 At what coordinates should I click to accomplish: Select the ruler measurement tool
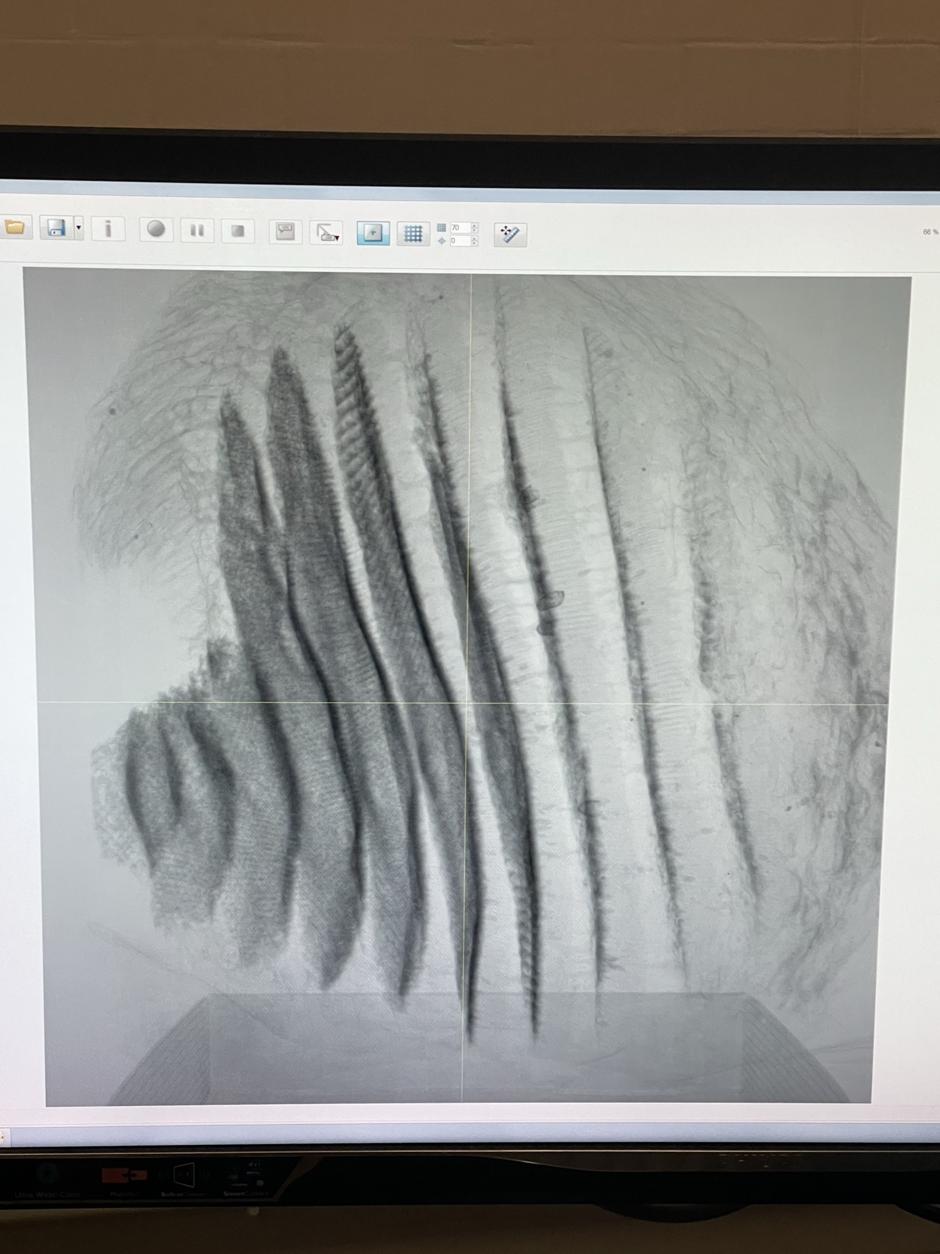pyautogui.click(x=510, y=235)
